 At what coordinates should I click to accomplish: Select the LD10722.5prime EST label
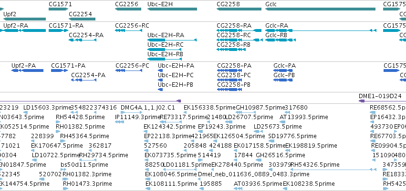tap(56, 155)
